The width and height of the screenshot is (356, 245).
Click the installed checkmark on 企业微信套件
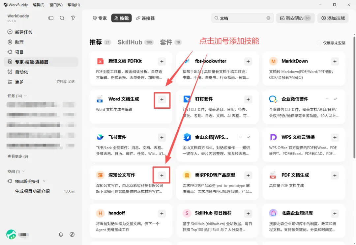tap(335, 99)
